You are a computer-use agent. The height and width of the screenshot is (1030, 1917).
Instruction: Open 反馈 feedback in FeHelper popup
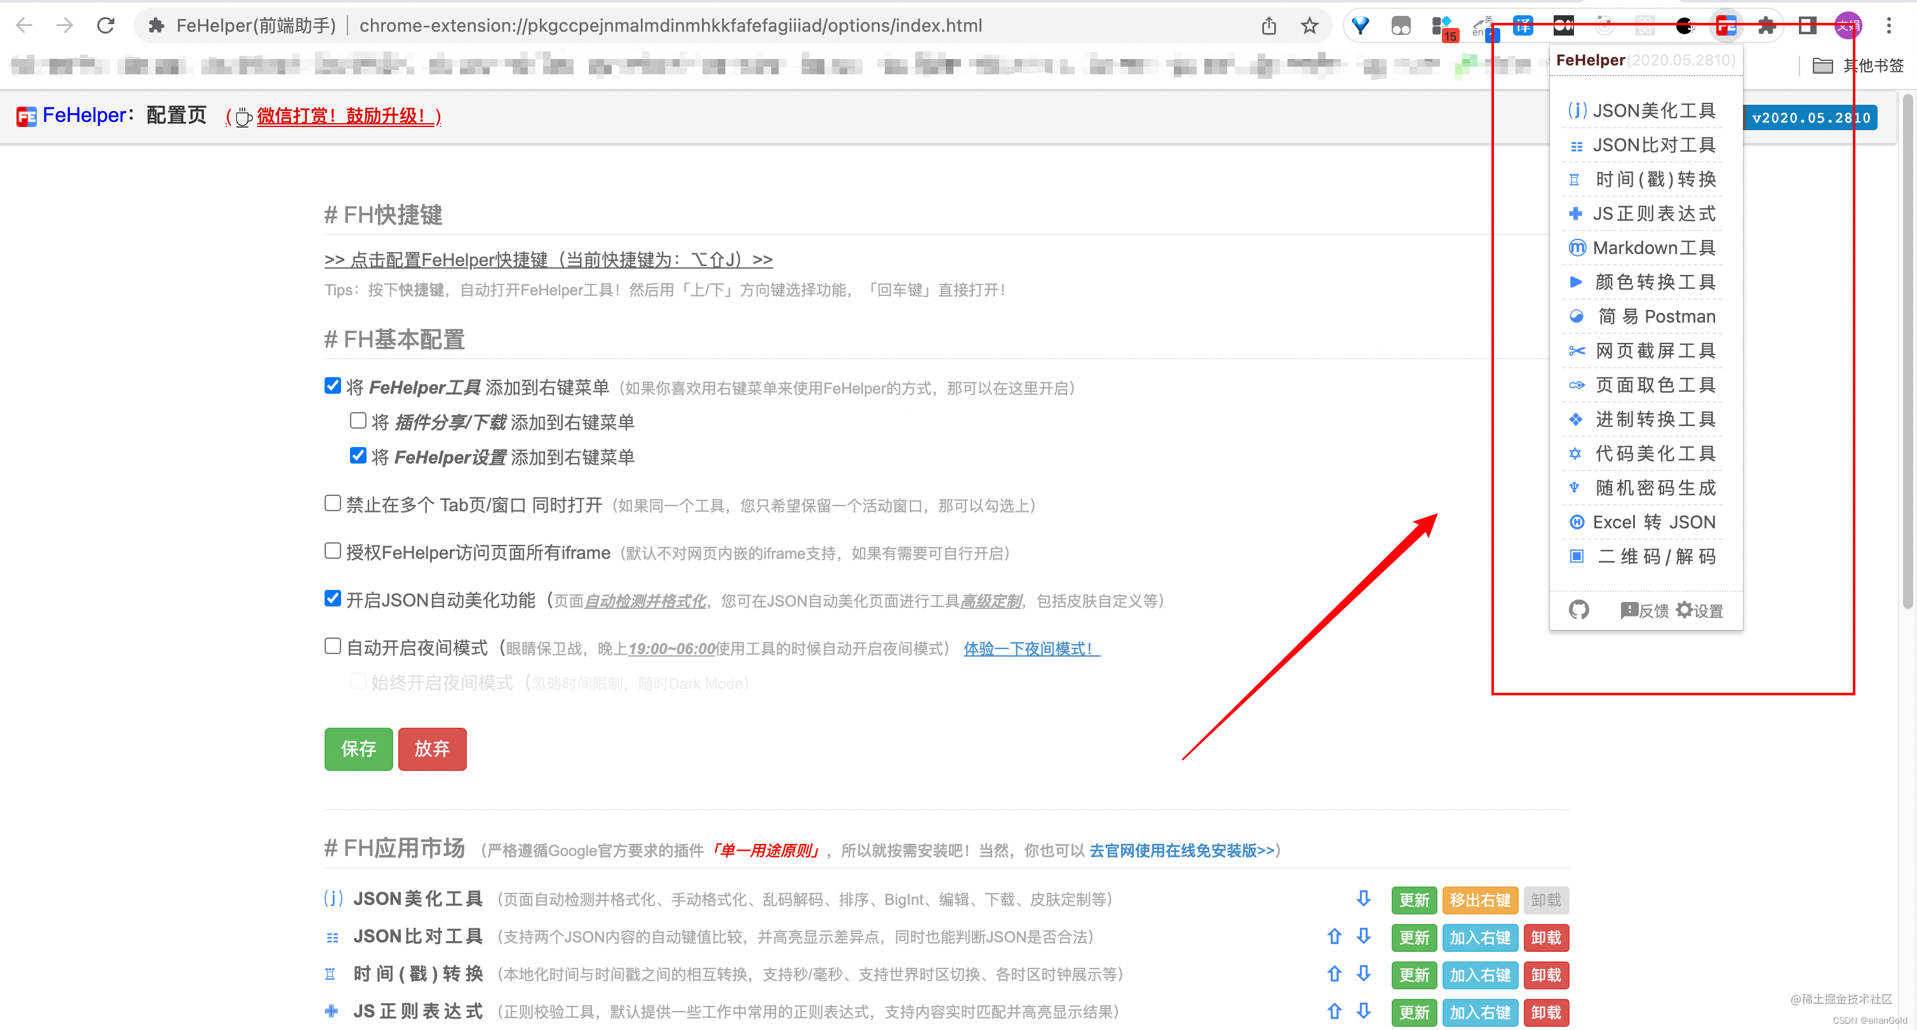(x=1645, y=610)
